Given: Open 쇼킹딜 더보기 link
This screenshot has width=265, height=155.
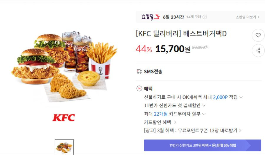Looking at the screenshot, I should (x=247, y=17).
